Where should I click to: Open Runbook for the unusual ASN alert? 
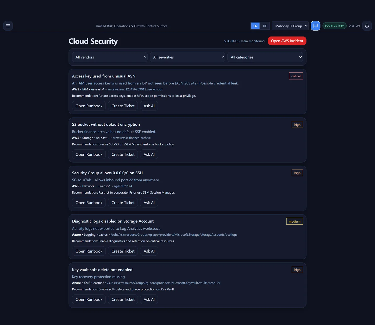89,106
